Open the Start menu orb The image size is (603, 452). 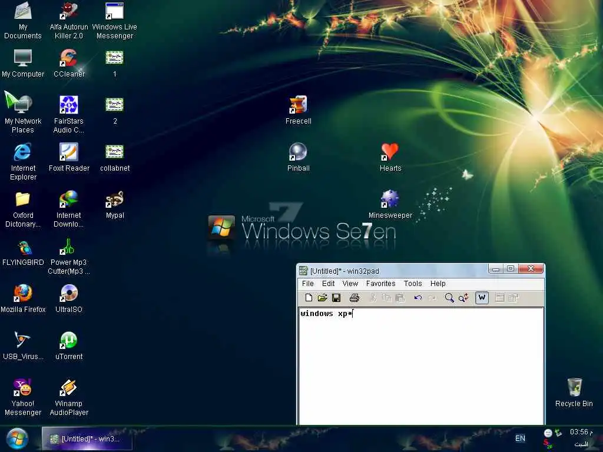pyautogui.click(x=17, y=438)
